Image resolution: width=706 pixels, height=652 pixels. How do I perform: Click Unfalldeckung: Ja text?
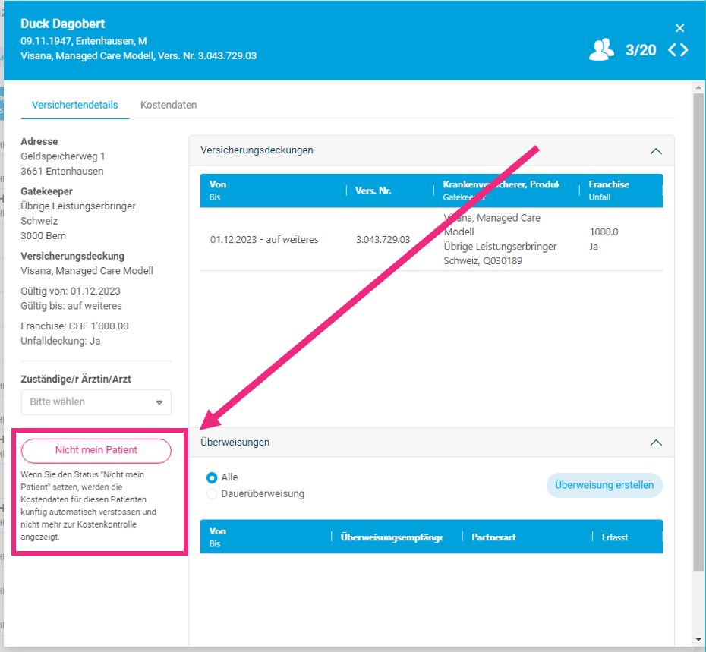click(60, 341)
